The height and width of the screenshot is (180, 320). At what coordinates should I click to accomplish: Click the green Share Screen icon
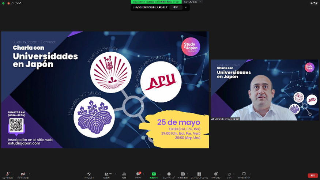[154, 174]
